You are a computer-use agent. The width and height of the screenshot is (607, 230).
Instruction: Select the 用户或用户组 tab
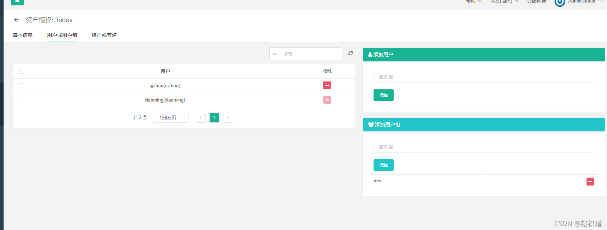point(62,35)
